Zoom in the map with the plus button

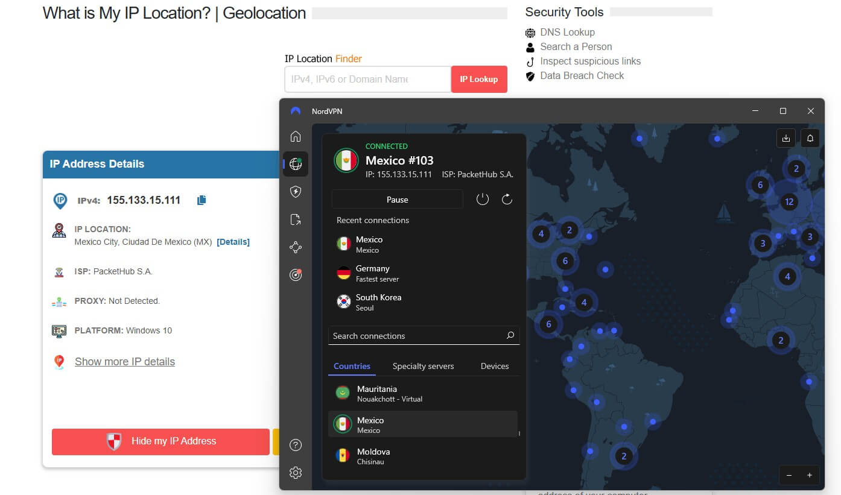coord(810,475)
